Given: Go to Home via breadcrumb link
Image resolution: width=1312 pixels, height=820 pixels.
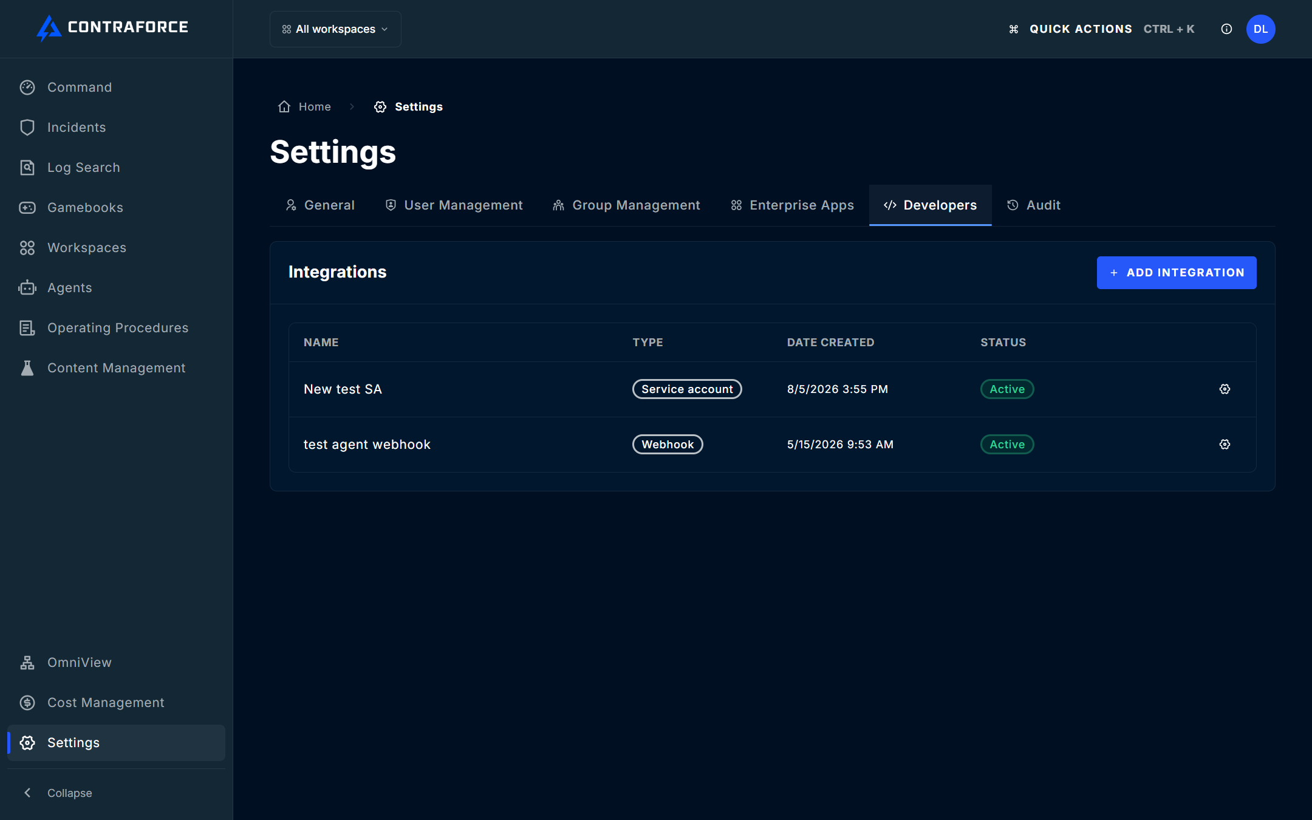Looking at the screenshot, I should 315,107.
